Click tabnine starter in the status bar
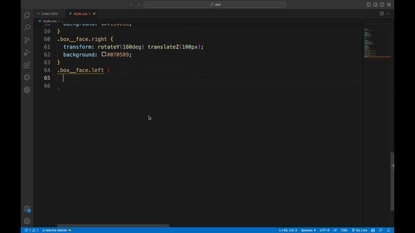 coord(57,230)
